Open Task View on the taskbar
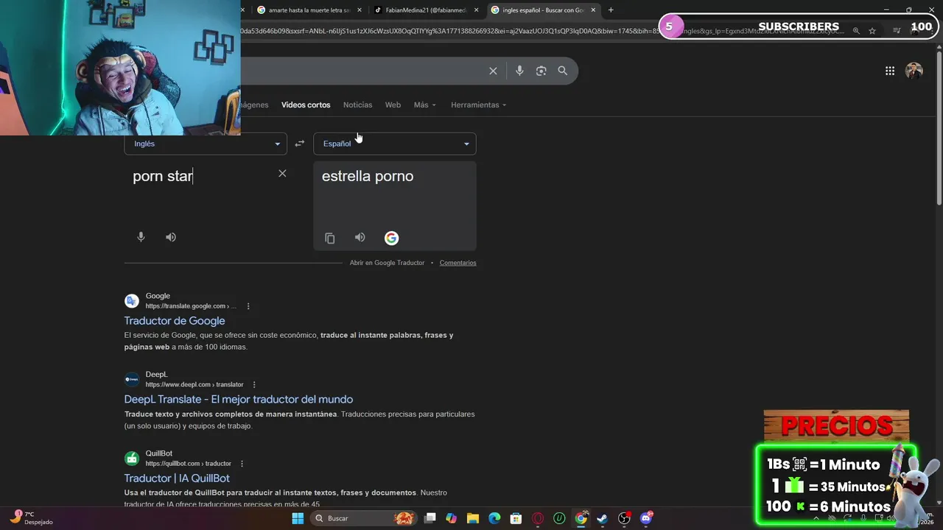 coord(430,518)
